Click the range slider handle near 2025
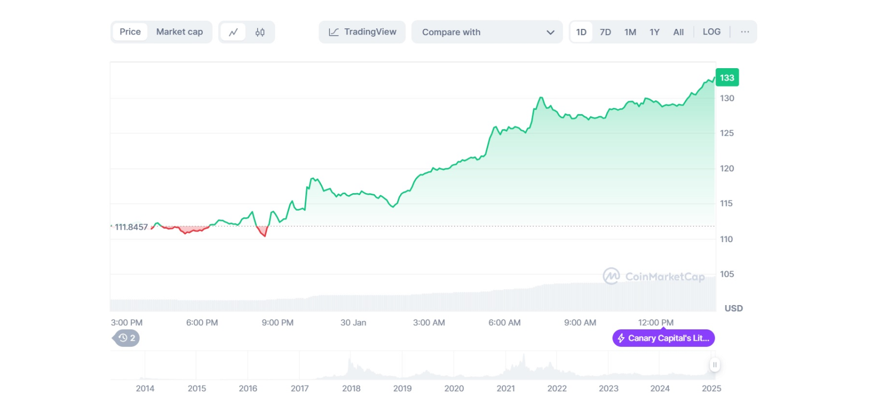869x413 pixels. tap(714, 364)
